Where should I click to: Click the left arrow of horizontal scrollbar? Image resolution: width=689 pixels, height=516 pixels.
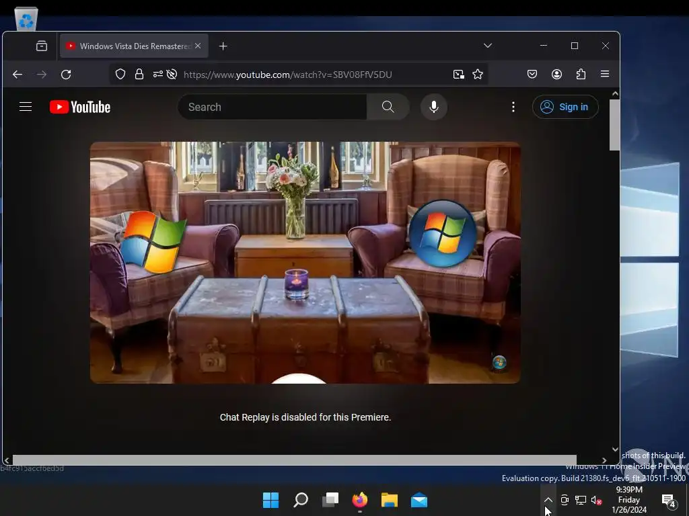click(x=7, y=460)
